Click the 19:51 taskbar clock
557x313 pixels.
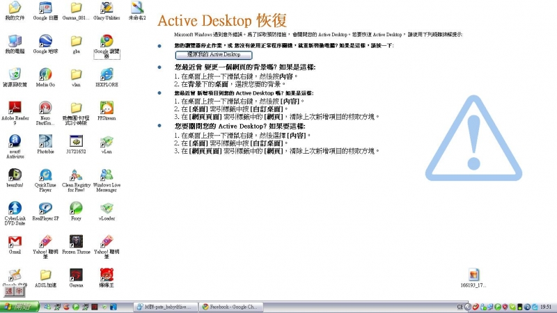click(x=546, y=307)
